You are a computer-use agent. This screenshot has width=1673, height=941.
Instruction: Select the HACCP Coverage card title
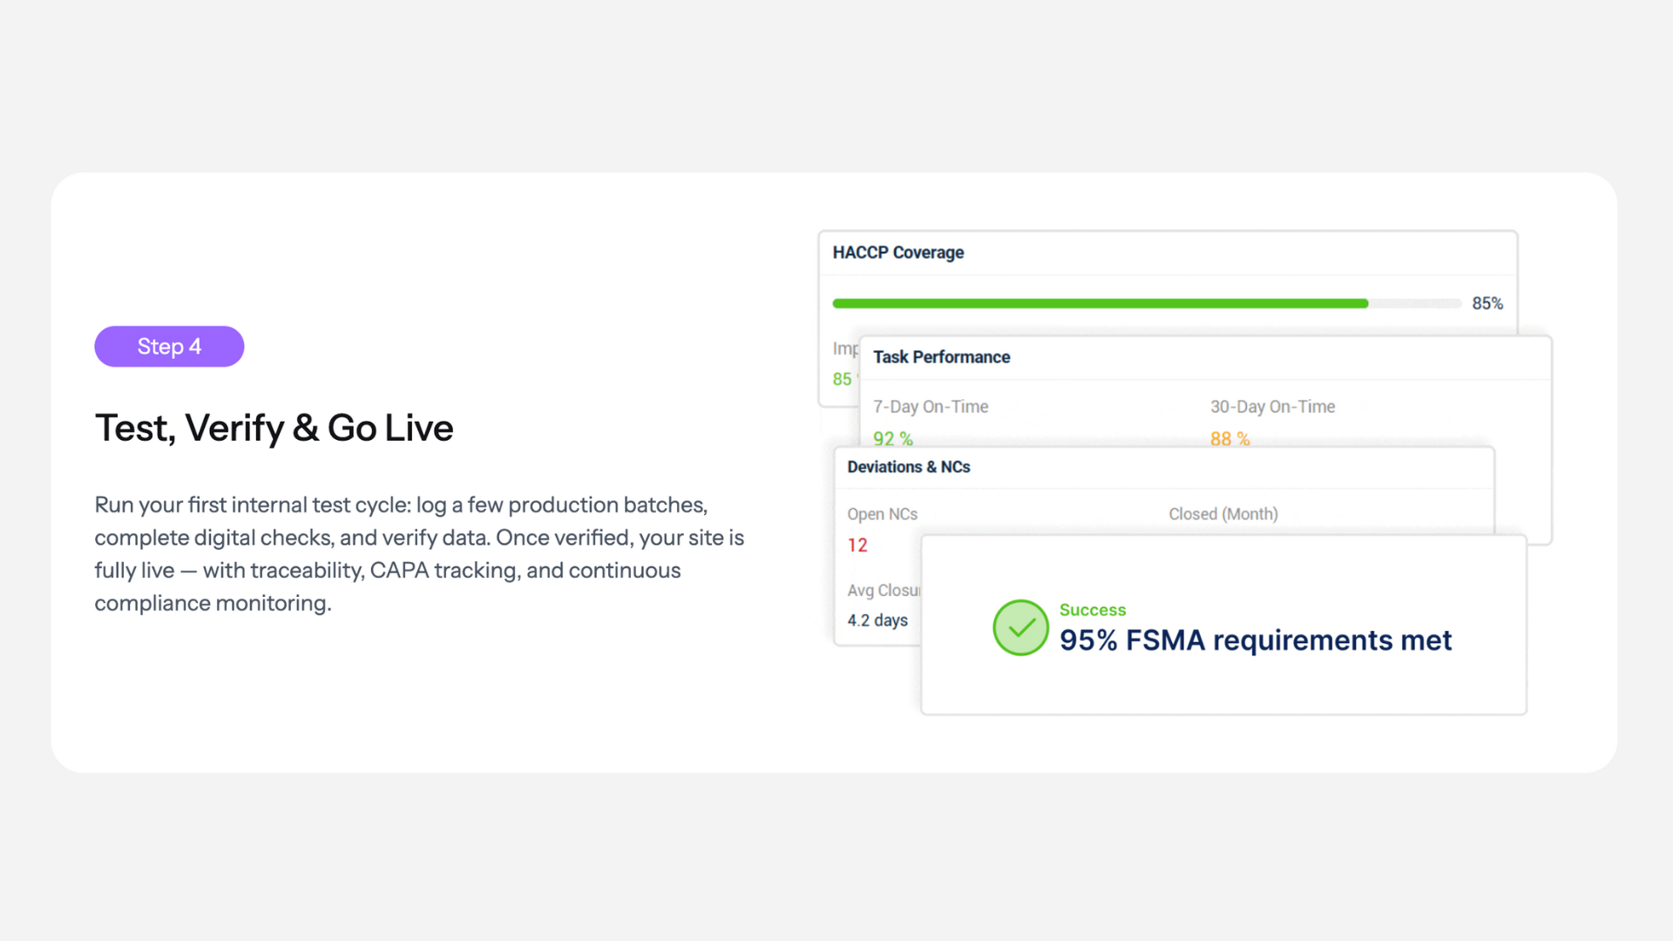click(897, 253)
